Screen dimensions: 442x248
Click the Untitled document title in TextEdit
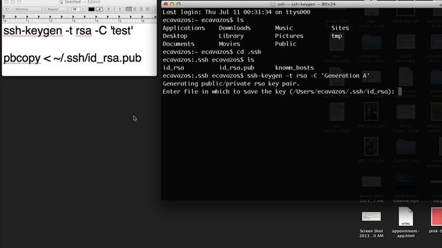tap(73, 2)
